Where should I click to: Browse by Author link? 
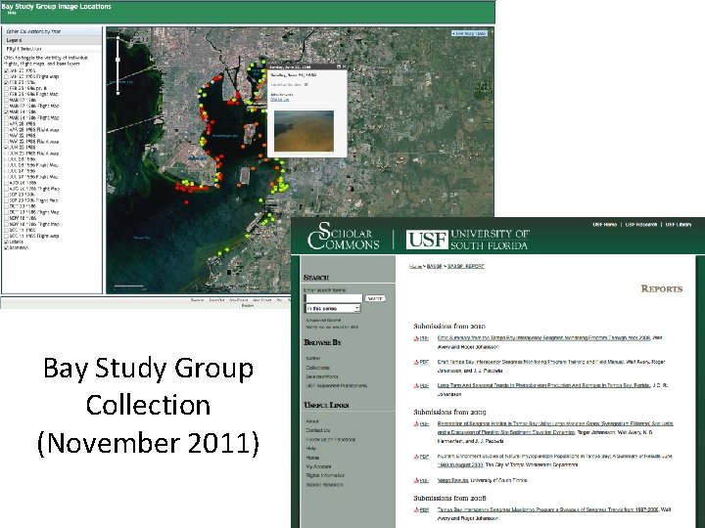click(313, 358)
